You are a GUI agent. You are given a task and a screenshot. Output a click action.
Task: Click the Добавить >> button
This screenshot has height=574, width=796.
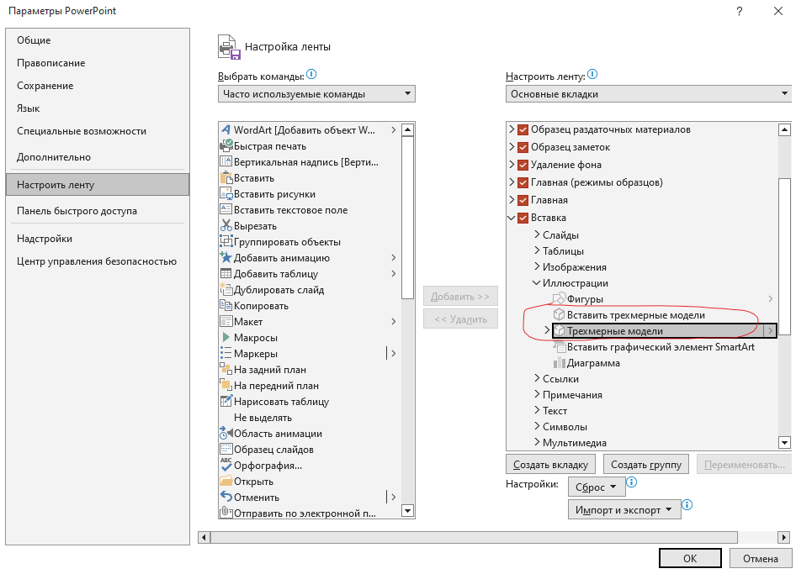[x=460, y=297]
